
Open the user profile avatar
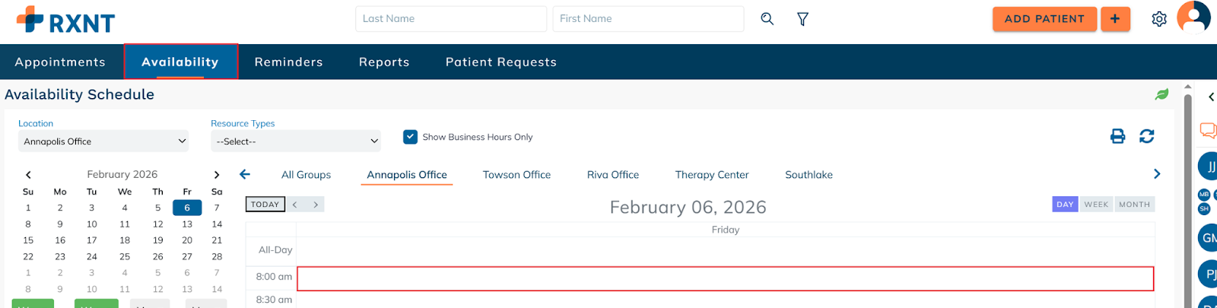pyautogui.click(x=1193, y=17)
